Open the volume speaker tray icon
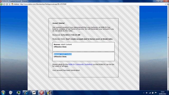Image resolution: width=169 pixels, height=95 pixels. [x=147, y=93]
